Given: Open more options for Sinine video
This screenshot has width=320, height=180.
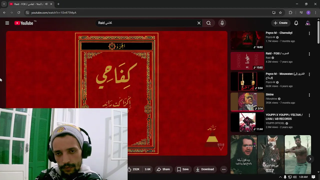Looking at the screenshot, I should click(x=309, y=95).
